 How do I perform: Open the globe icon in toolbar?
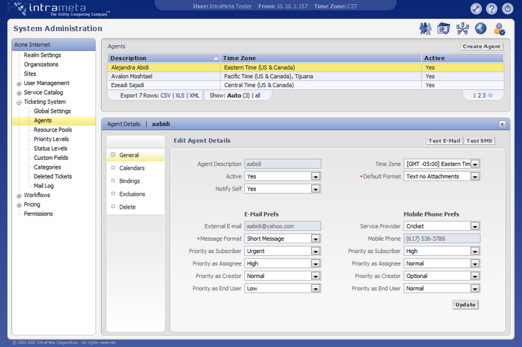point(481,28)
